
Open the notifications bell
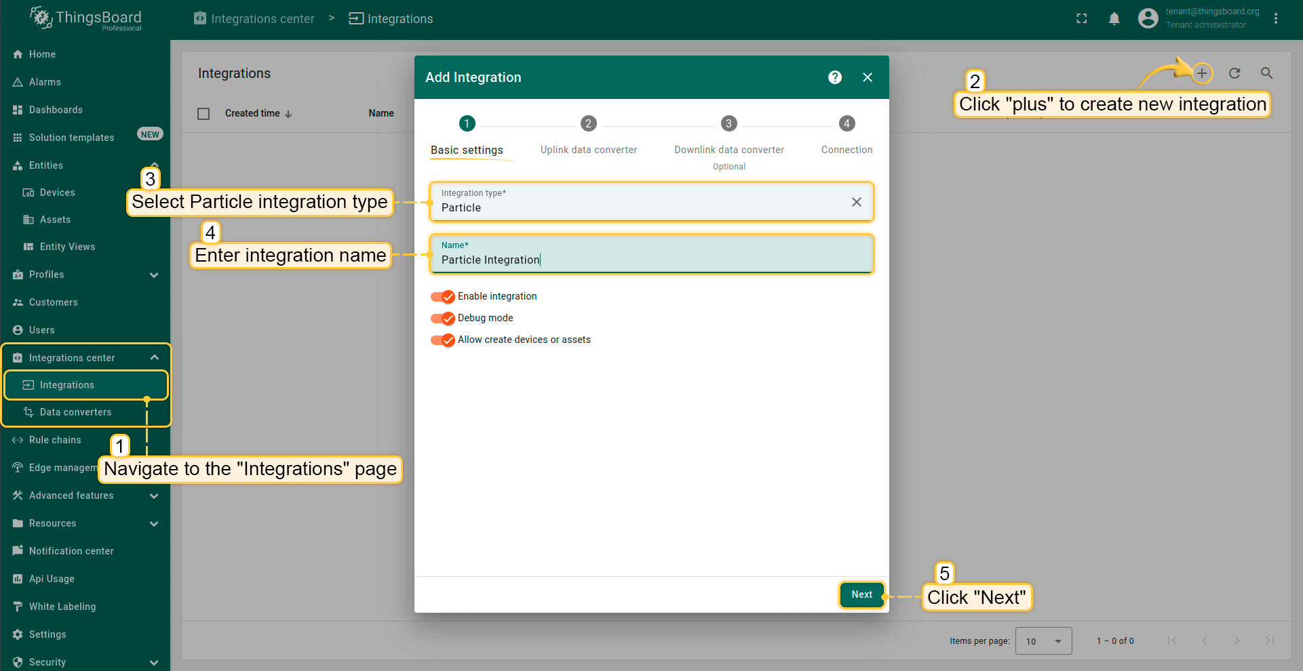pyautogui.click(x=1114, y=19)
